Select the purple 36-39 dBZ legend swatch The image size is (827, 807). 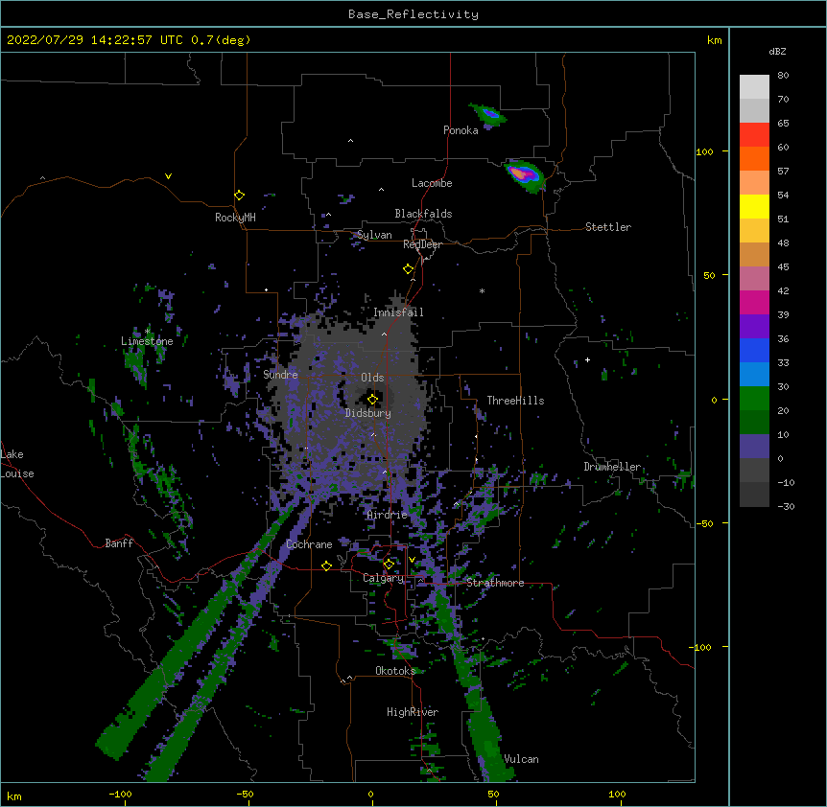[754, 327]
